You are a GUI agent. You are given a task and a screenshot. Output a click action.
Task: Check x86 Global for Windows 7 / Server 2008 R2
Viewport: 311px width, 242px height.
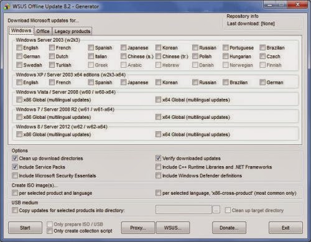pos(19,117)
